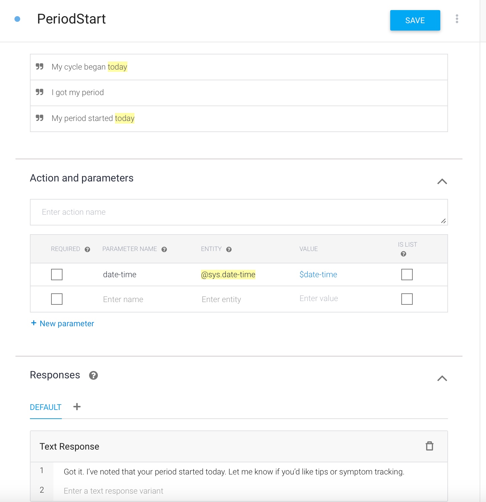Click quote icon beside "I got my period"
Screen dimensions: 486x502
40,92
